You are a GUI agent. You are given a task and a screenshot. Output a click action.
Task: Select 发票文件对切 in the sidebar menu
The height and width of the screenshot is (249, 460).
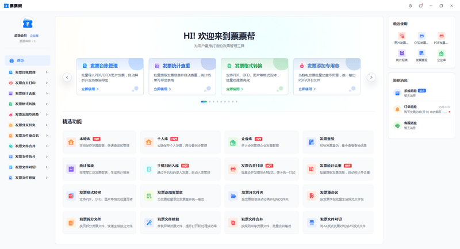(28, 167)
